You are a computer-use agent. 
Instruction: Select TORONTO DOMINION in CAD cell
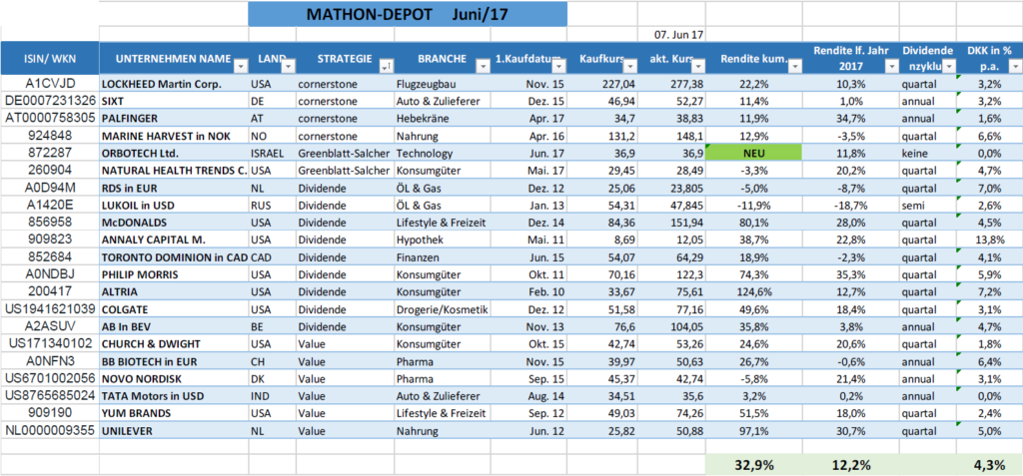[x=174, y=256]
